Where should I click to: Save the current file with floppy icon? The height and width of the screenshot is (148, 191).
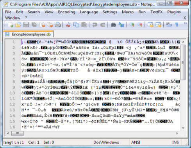pos(26,25)
